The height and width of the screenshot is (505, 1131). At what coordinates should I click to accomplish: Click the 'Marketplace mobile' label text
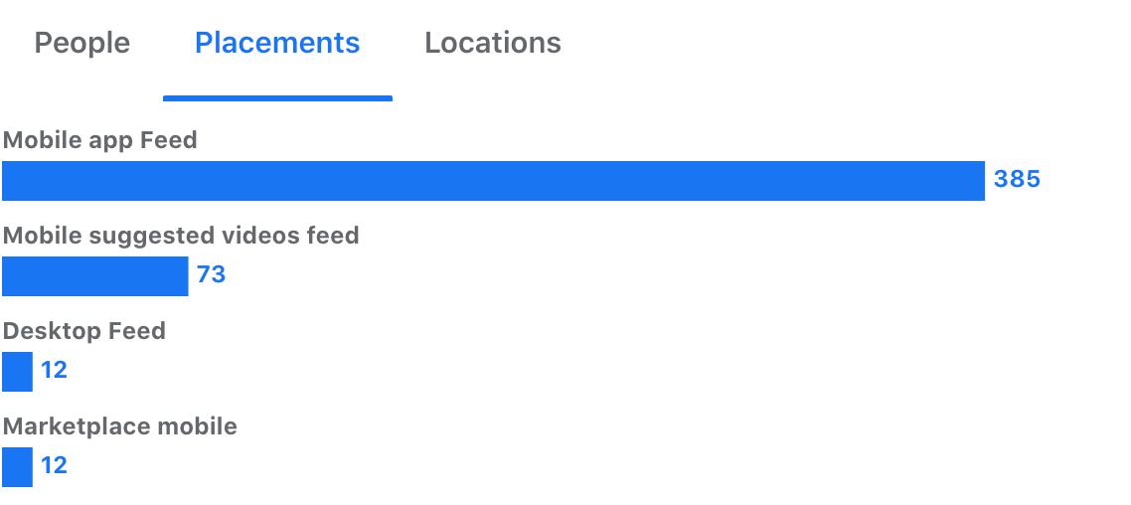pos(119,426)
